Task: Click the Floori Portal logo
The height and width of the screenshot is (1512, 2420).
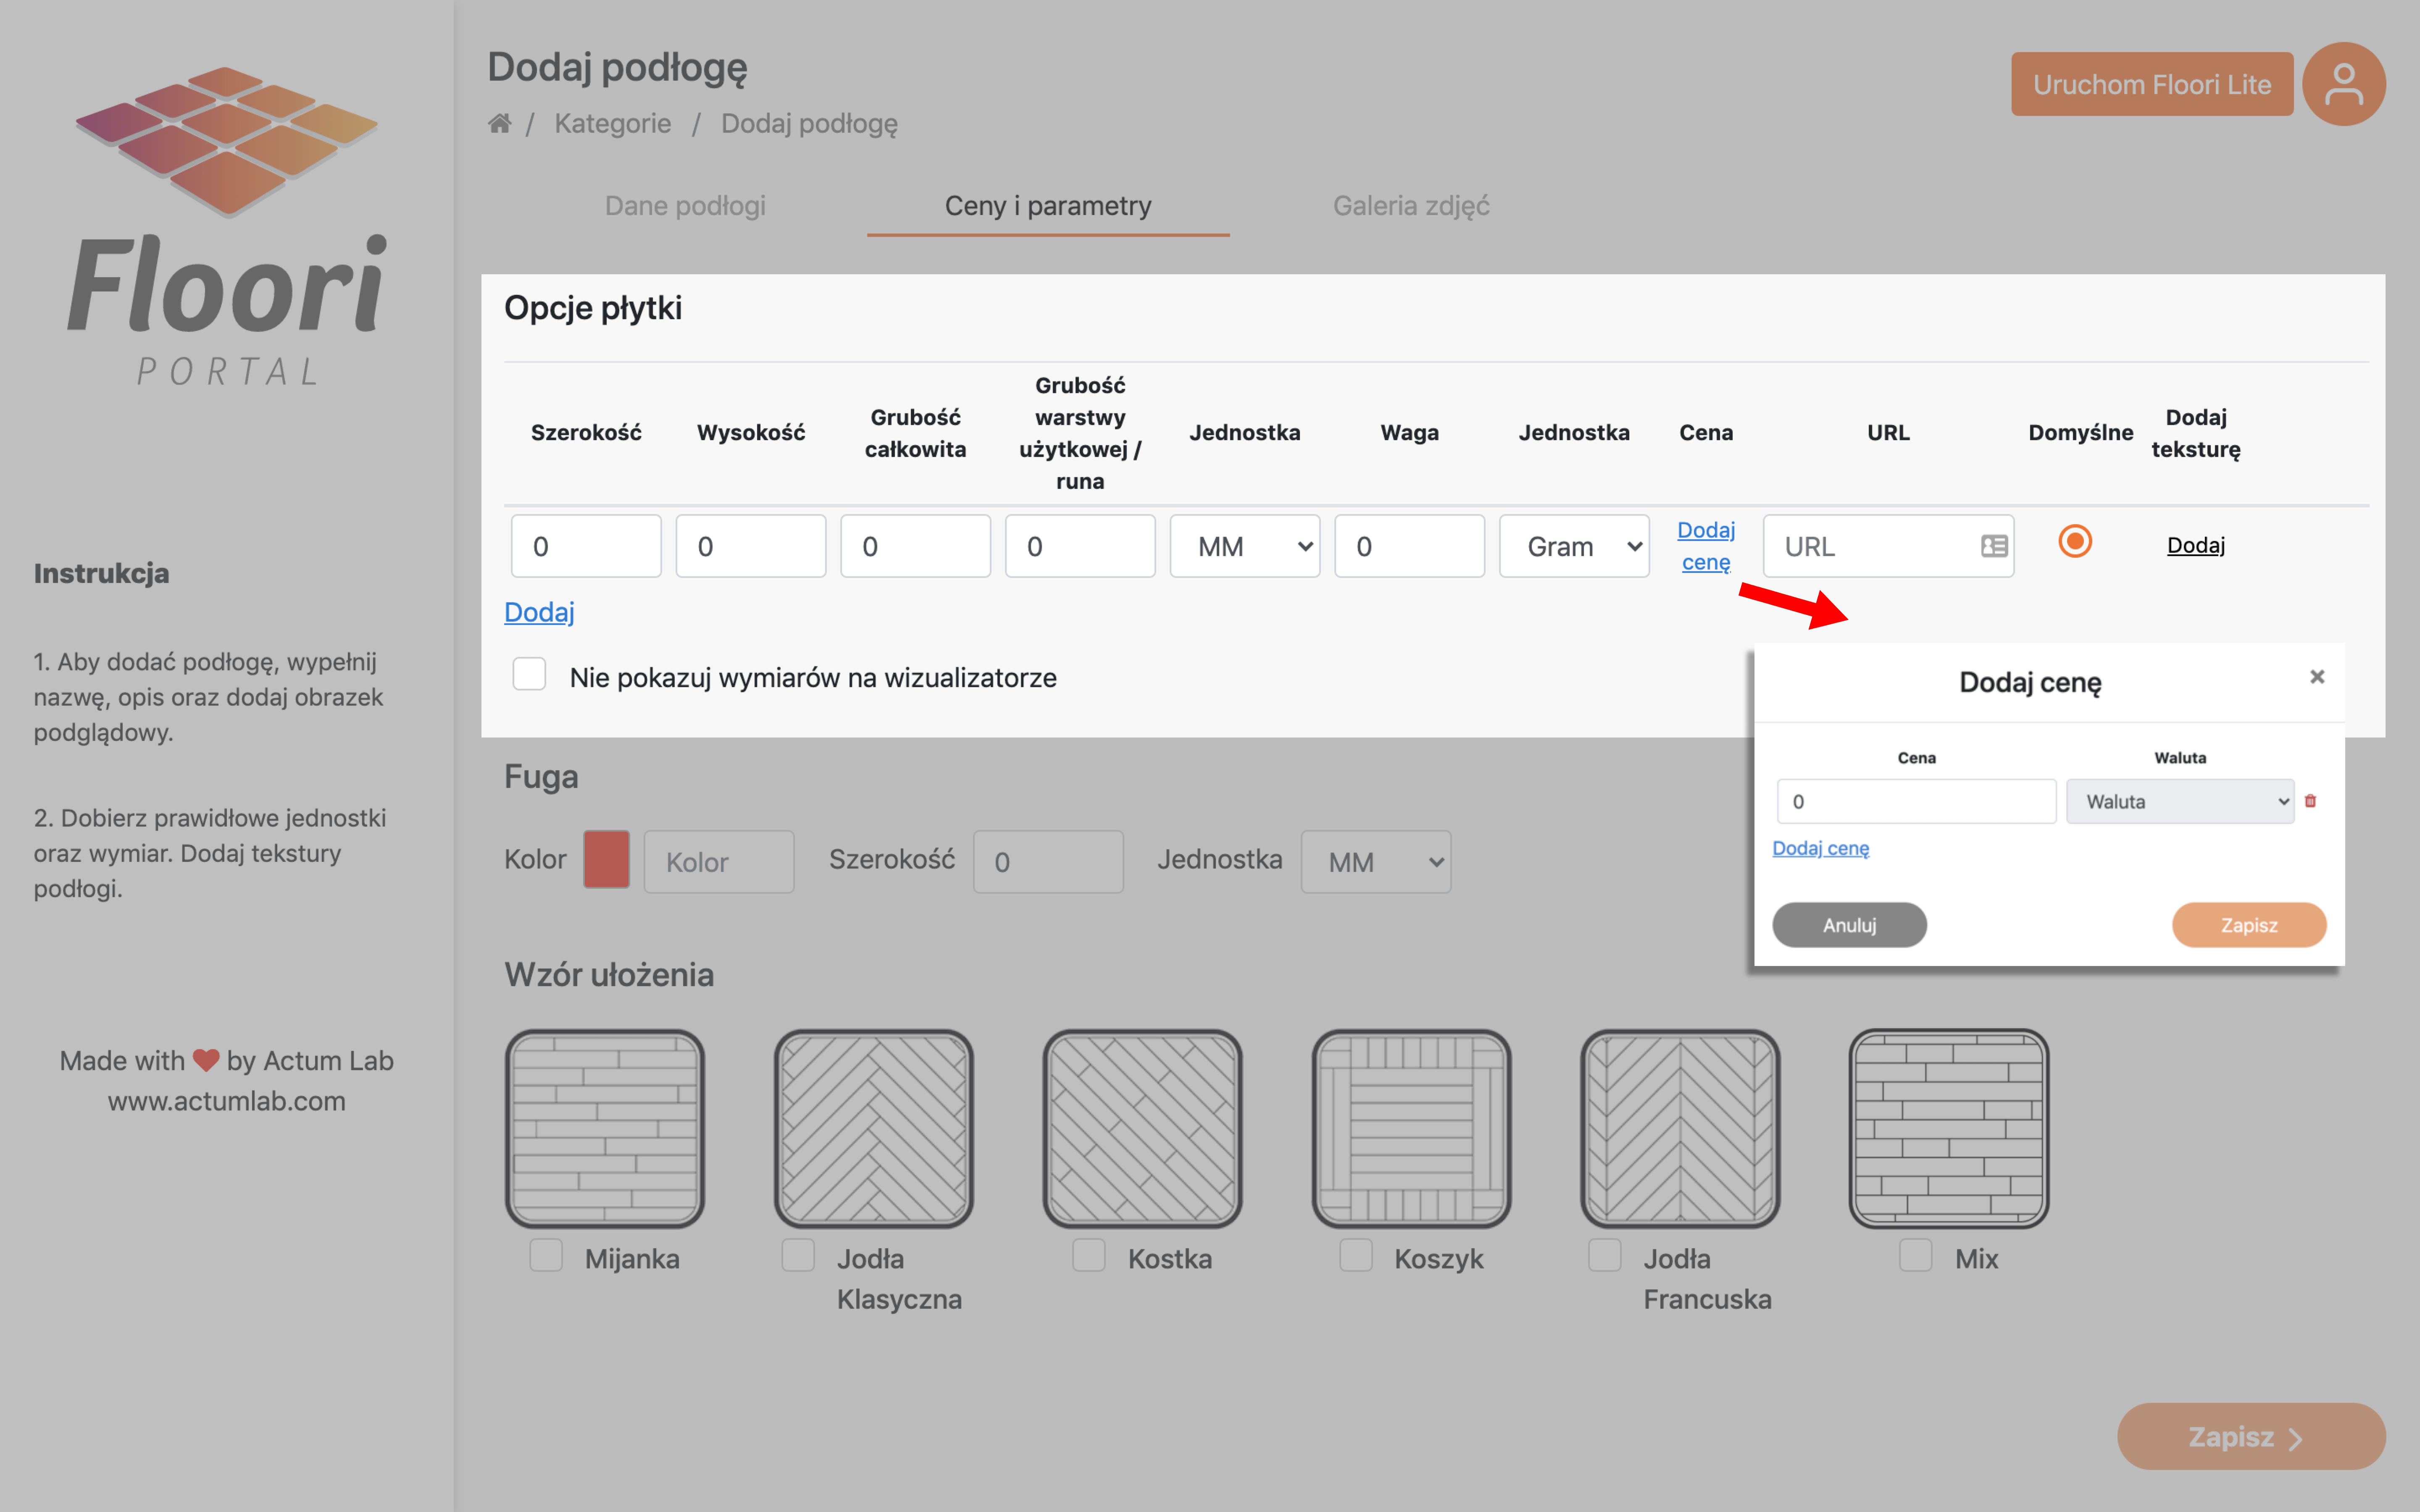Action: pyautogui.click(x=227, y=227)
